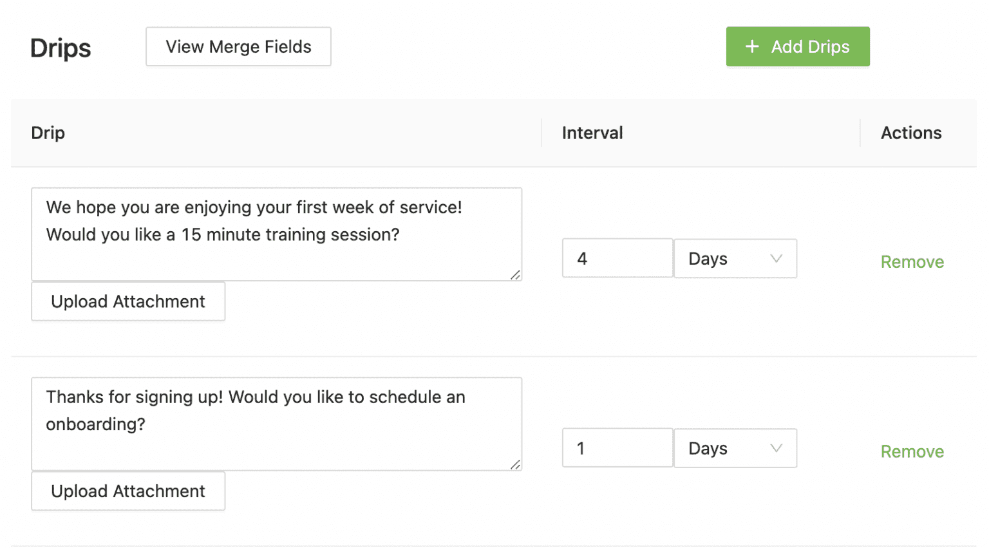Click the Interval column header
989x548 pixels.
(x=592, y=133)
